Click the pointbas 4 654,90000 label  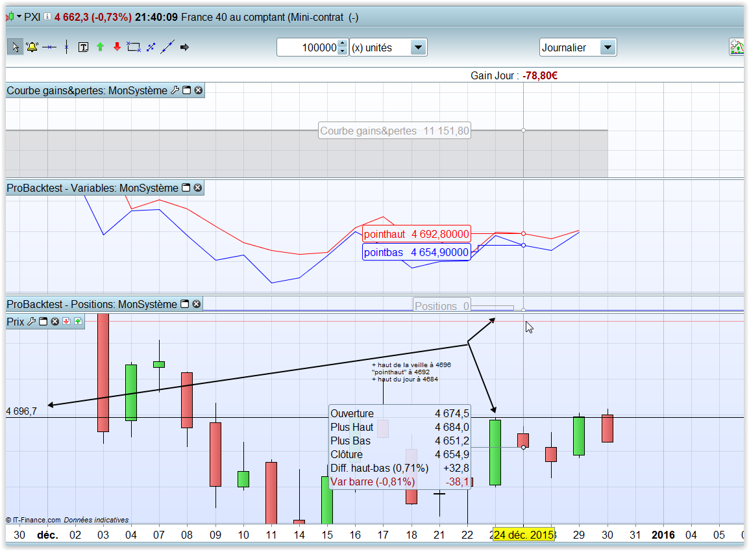[417, 252]
